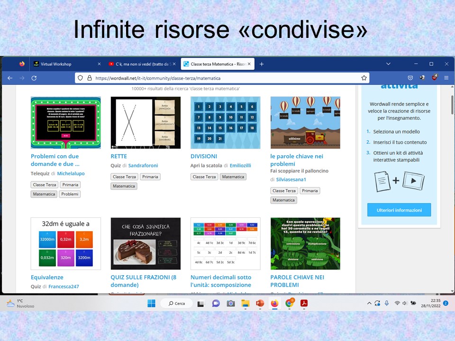
Task: Open the Firefox hamburger menu
Action: [x=446, y=78]
